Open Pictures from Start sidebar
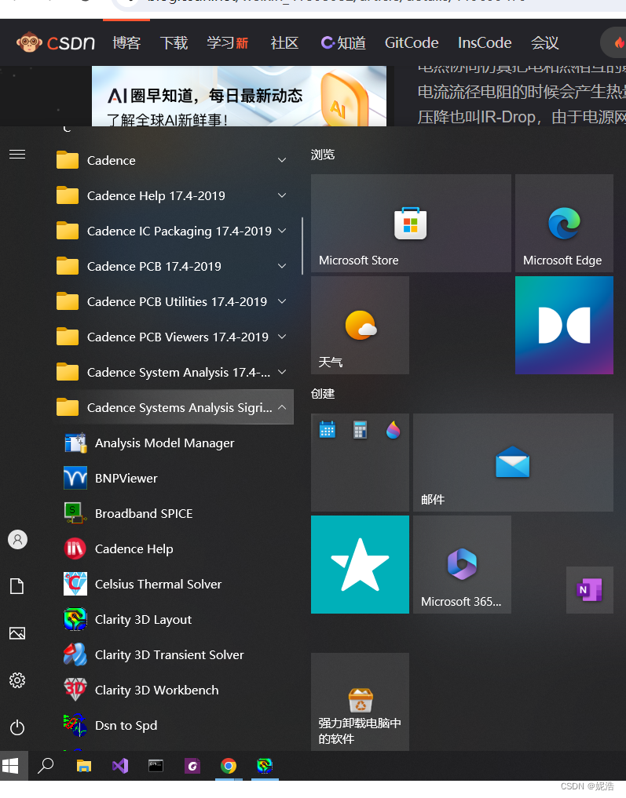626x798 pixels. coord(17,633)
